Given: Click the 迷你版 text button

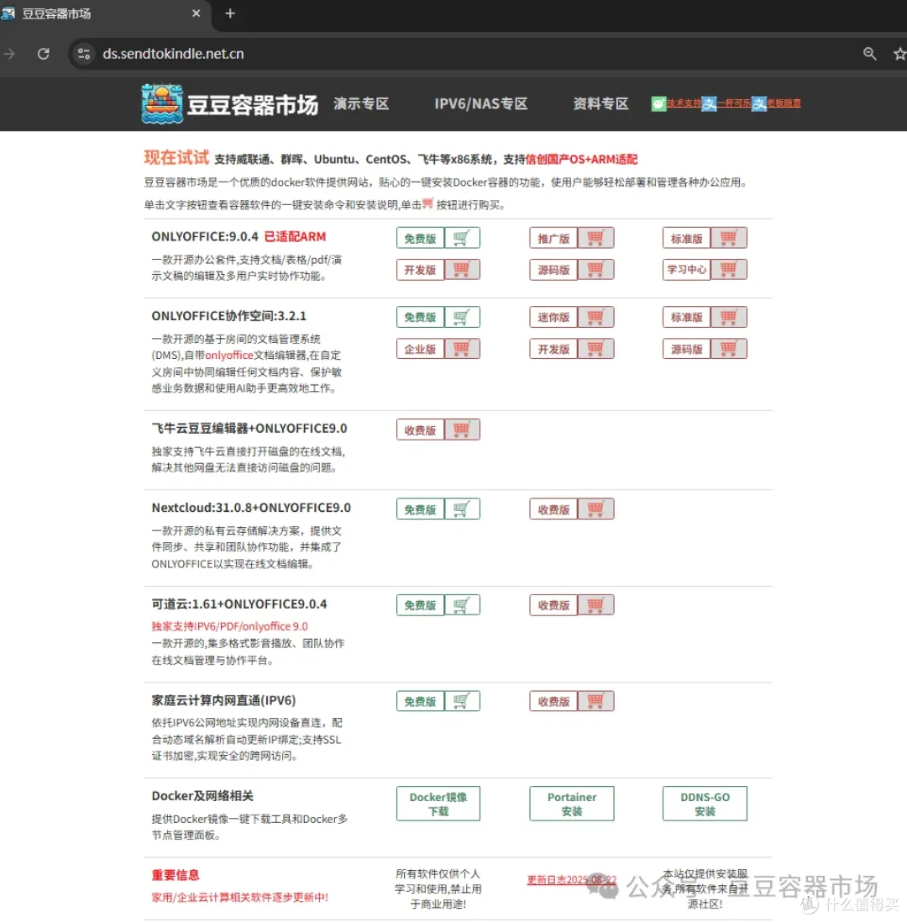Looking at the screenshot, I should (553, 317).
